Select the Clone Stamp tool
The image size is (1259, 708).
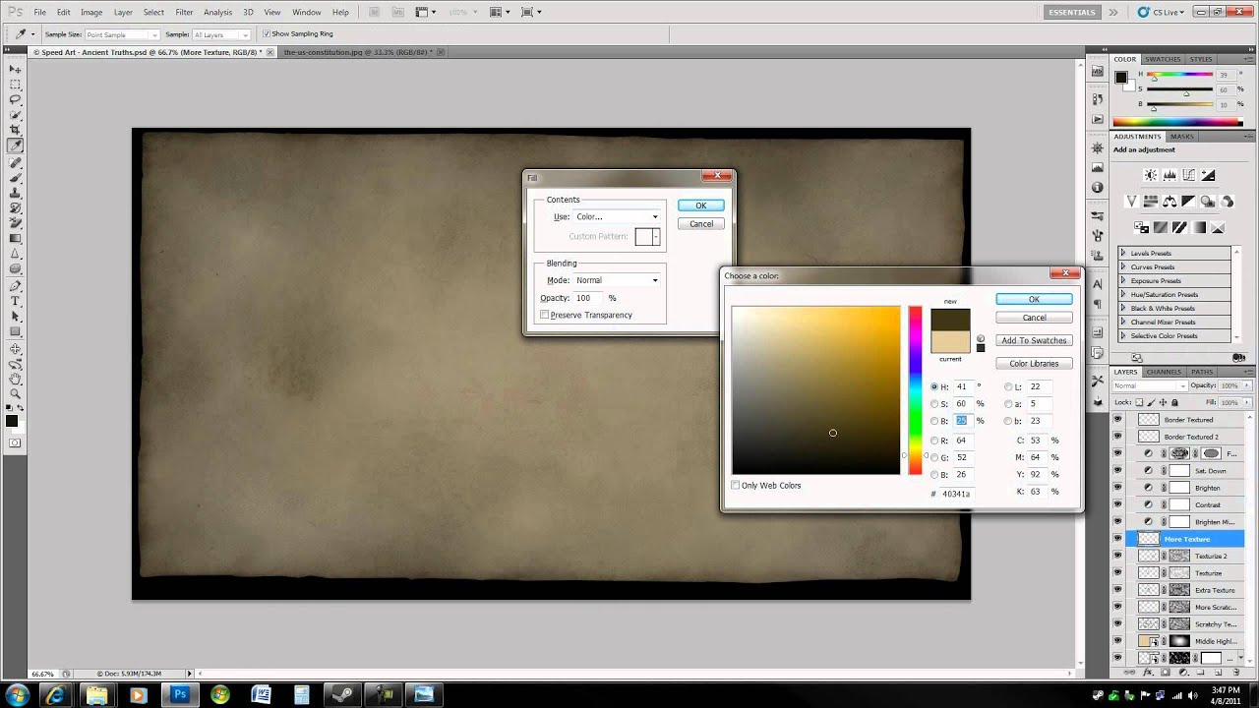[16, 193]
